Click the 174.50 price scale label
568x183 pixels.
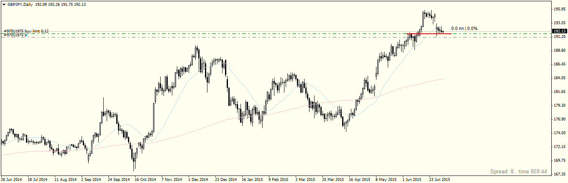(560, 133)
